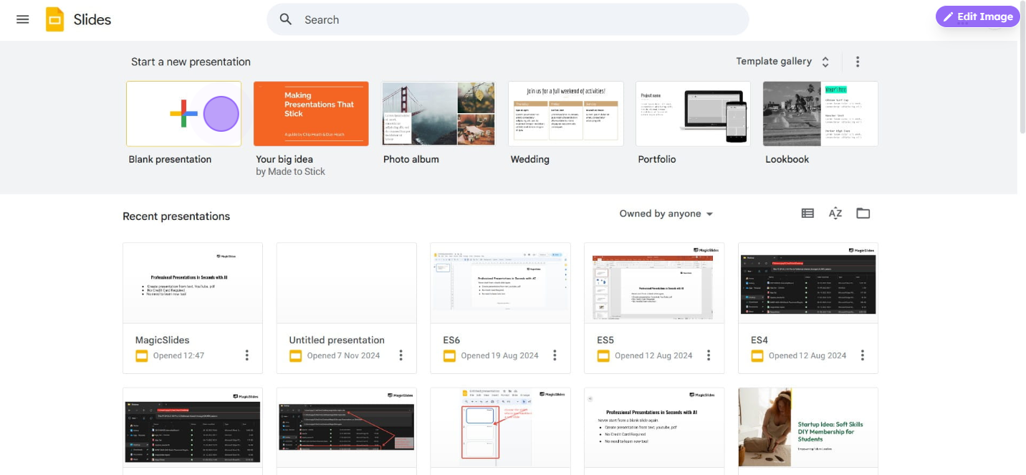Open the file picker folder icon
The width and height of the screenshot is (1026, 475).
pyautogui.click(x=863, y=213)
